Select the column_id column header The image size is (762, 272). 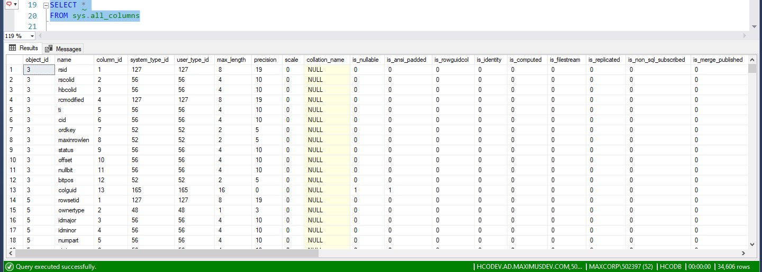coord(111,60)
